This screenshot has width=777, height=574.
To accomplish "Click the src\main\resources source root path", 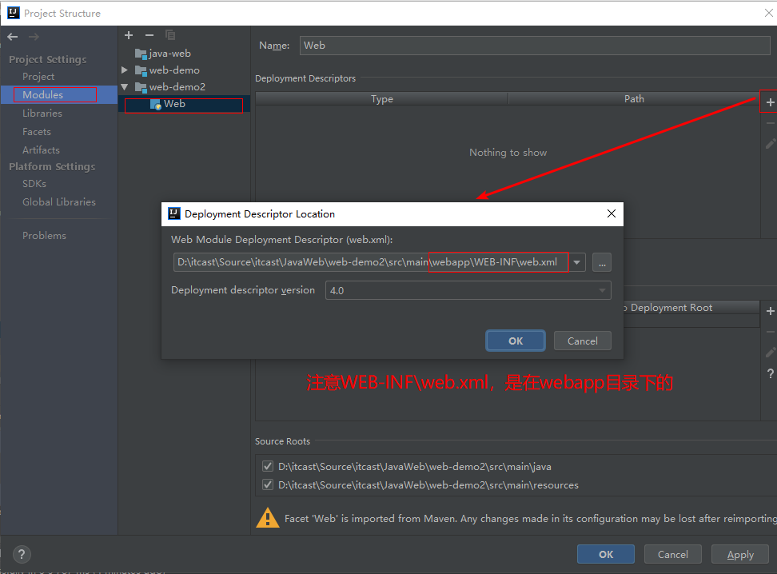I will click(428, 484).
